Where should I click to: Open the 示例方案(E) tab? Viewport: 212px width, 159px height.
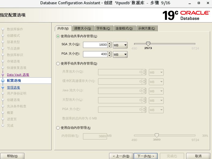pos(146,28)
